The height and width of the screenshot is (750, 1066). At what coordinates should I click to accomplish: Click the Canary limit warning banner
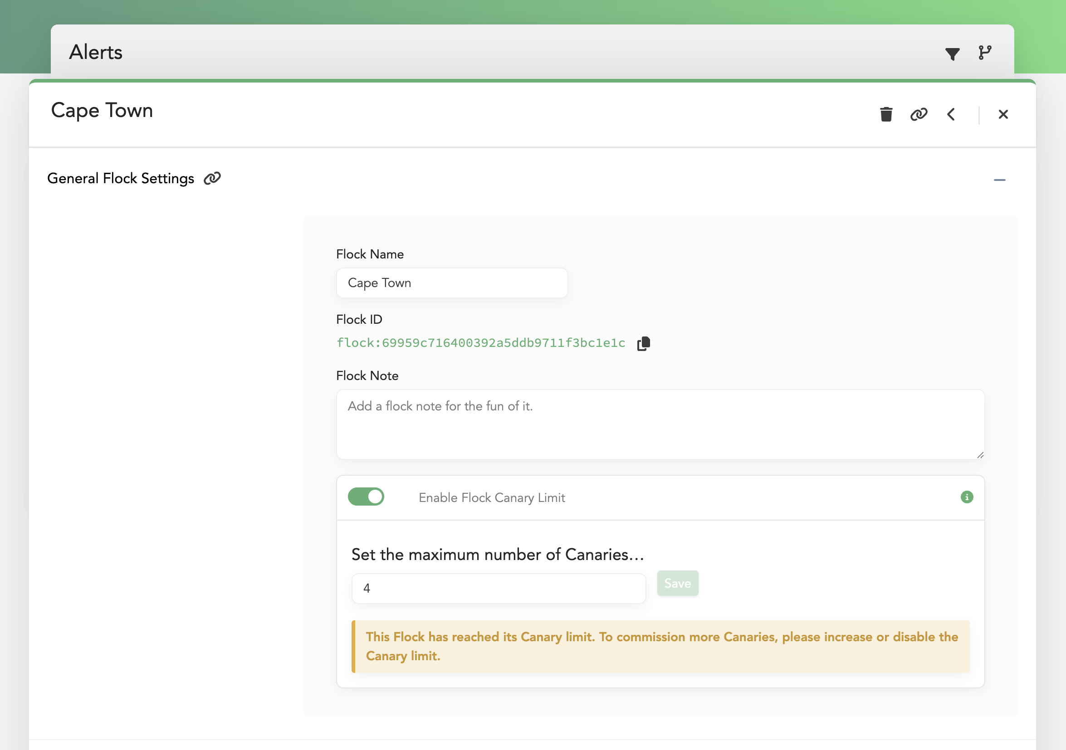point(660,646)
